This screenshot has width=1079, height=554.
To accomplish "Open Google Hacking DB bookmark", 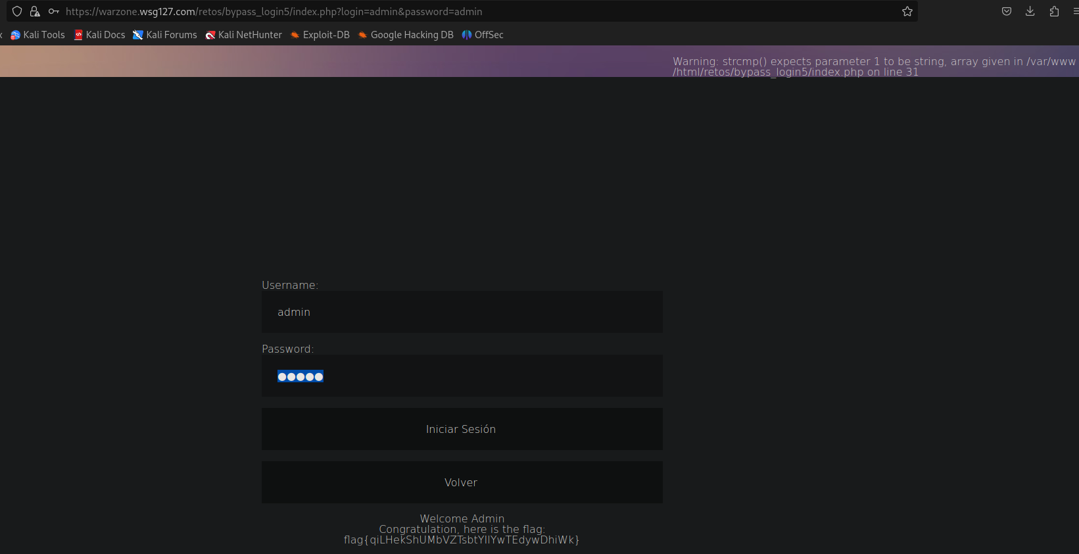I will 406,35.
